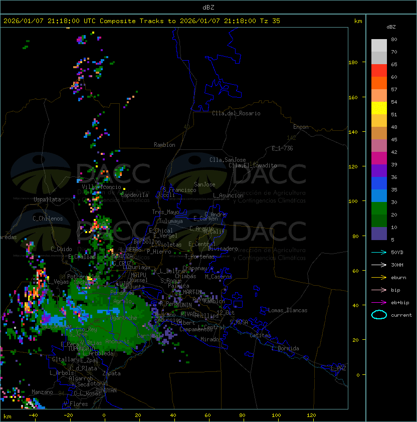The width and height of the screenshot is (417, 422).
Task: Click the E_1-736 map label
Action: point(282,148)
